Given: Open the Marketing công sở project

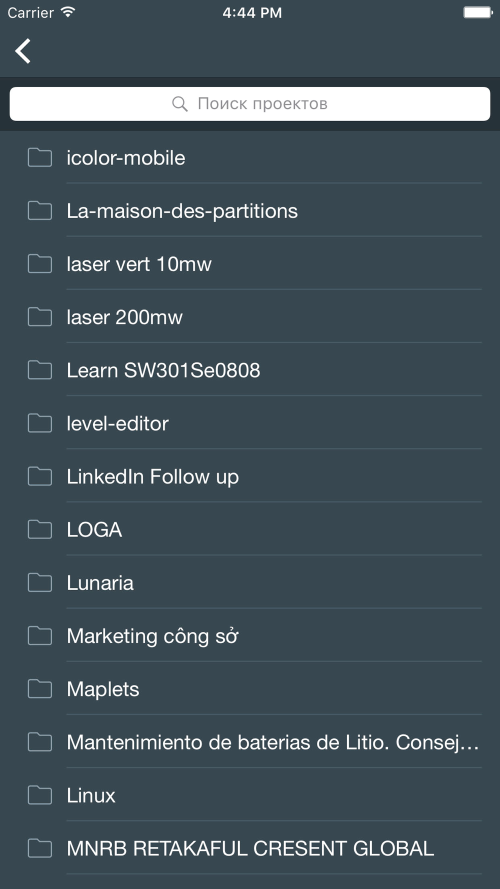Looking at the screenshot, I should coord(152,636).
